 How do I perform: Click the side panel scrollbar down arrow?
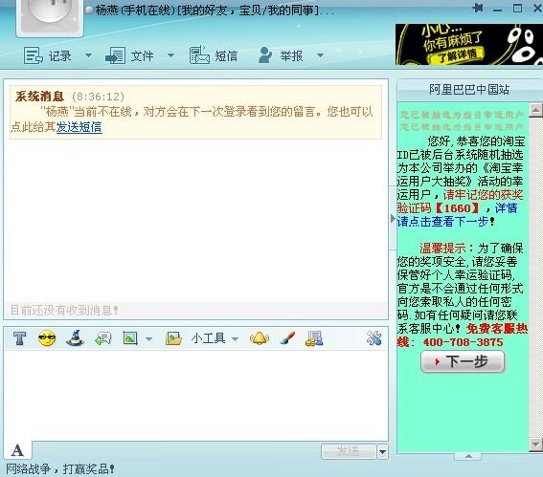[535, 444]
